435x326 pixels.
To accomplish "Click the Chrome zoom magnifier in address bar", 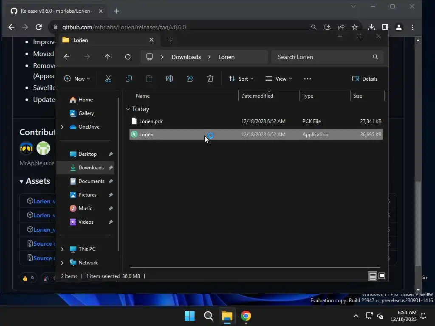I will (314, 27).
